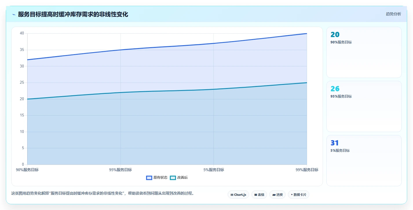Click y-axis value 15

point(22,115)
